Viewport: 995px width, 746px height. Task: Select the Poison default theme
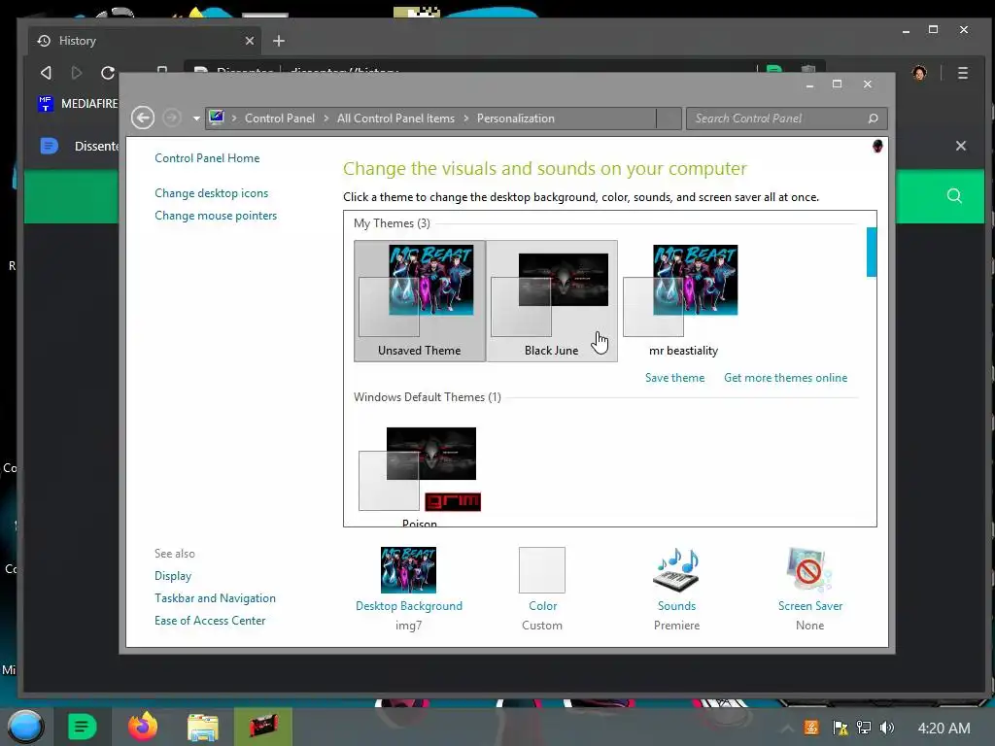420,474
